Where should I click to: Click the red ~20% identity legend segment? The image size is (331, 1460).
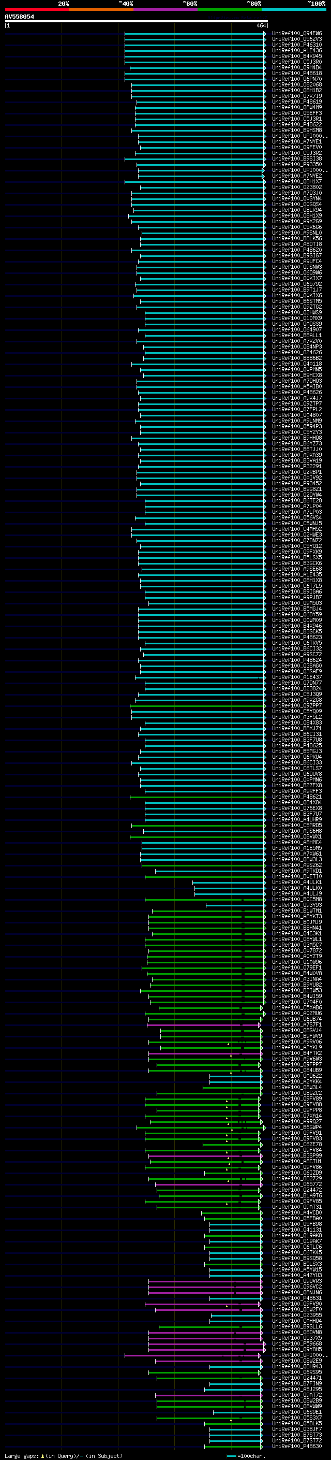pos(37,9)
